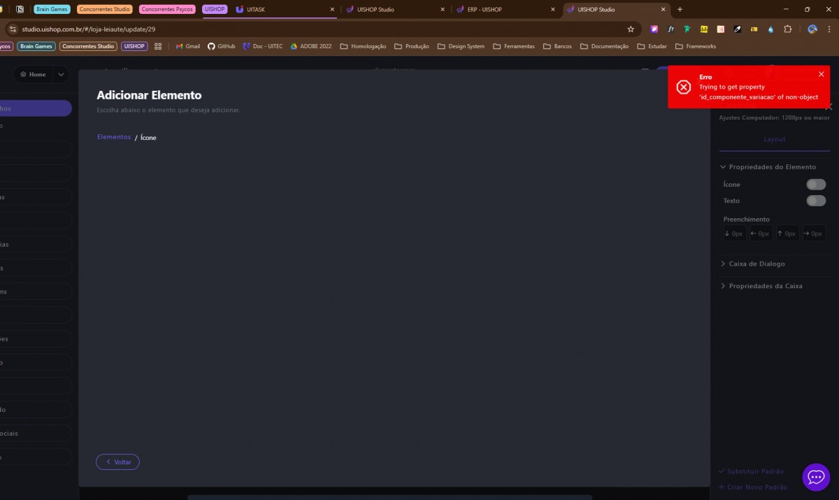Image resolution: width=839 pixels, height=500 pixels.
Task: Select the Layout tab in side panel
Action: [774, 139]
